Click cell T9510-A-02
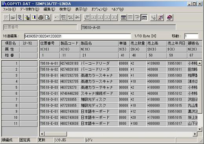Viewport: 204px width, 144px height. coord(50,69)
